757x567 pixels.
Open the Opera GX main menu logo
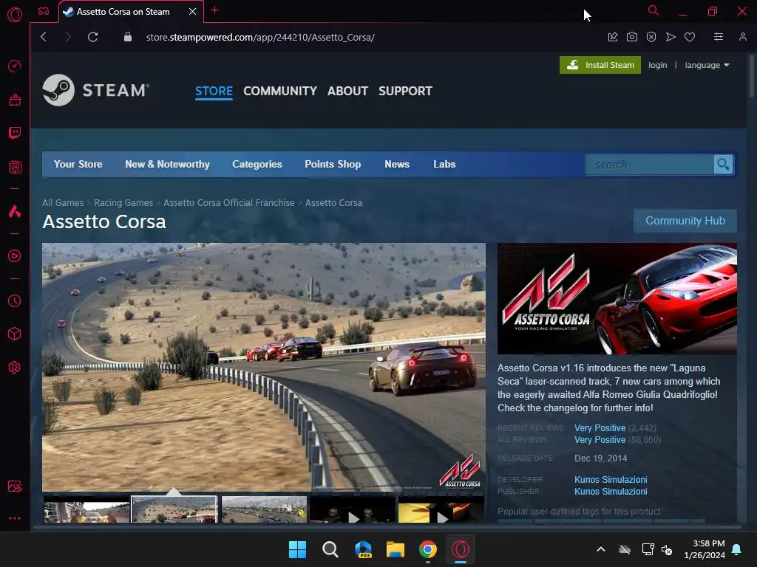15,15
